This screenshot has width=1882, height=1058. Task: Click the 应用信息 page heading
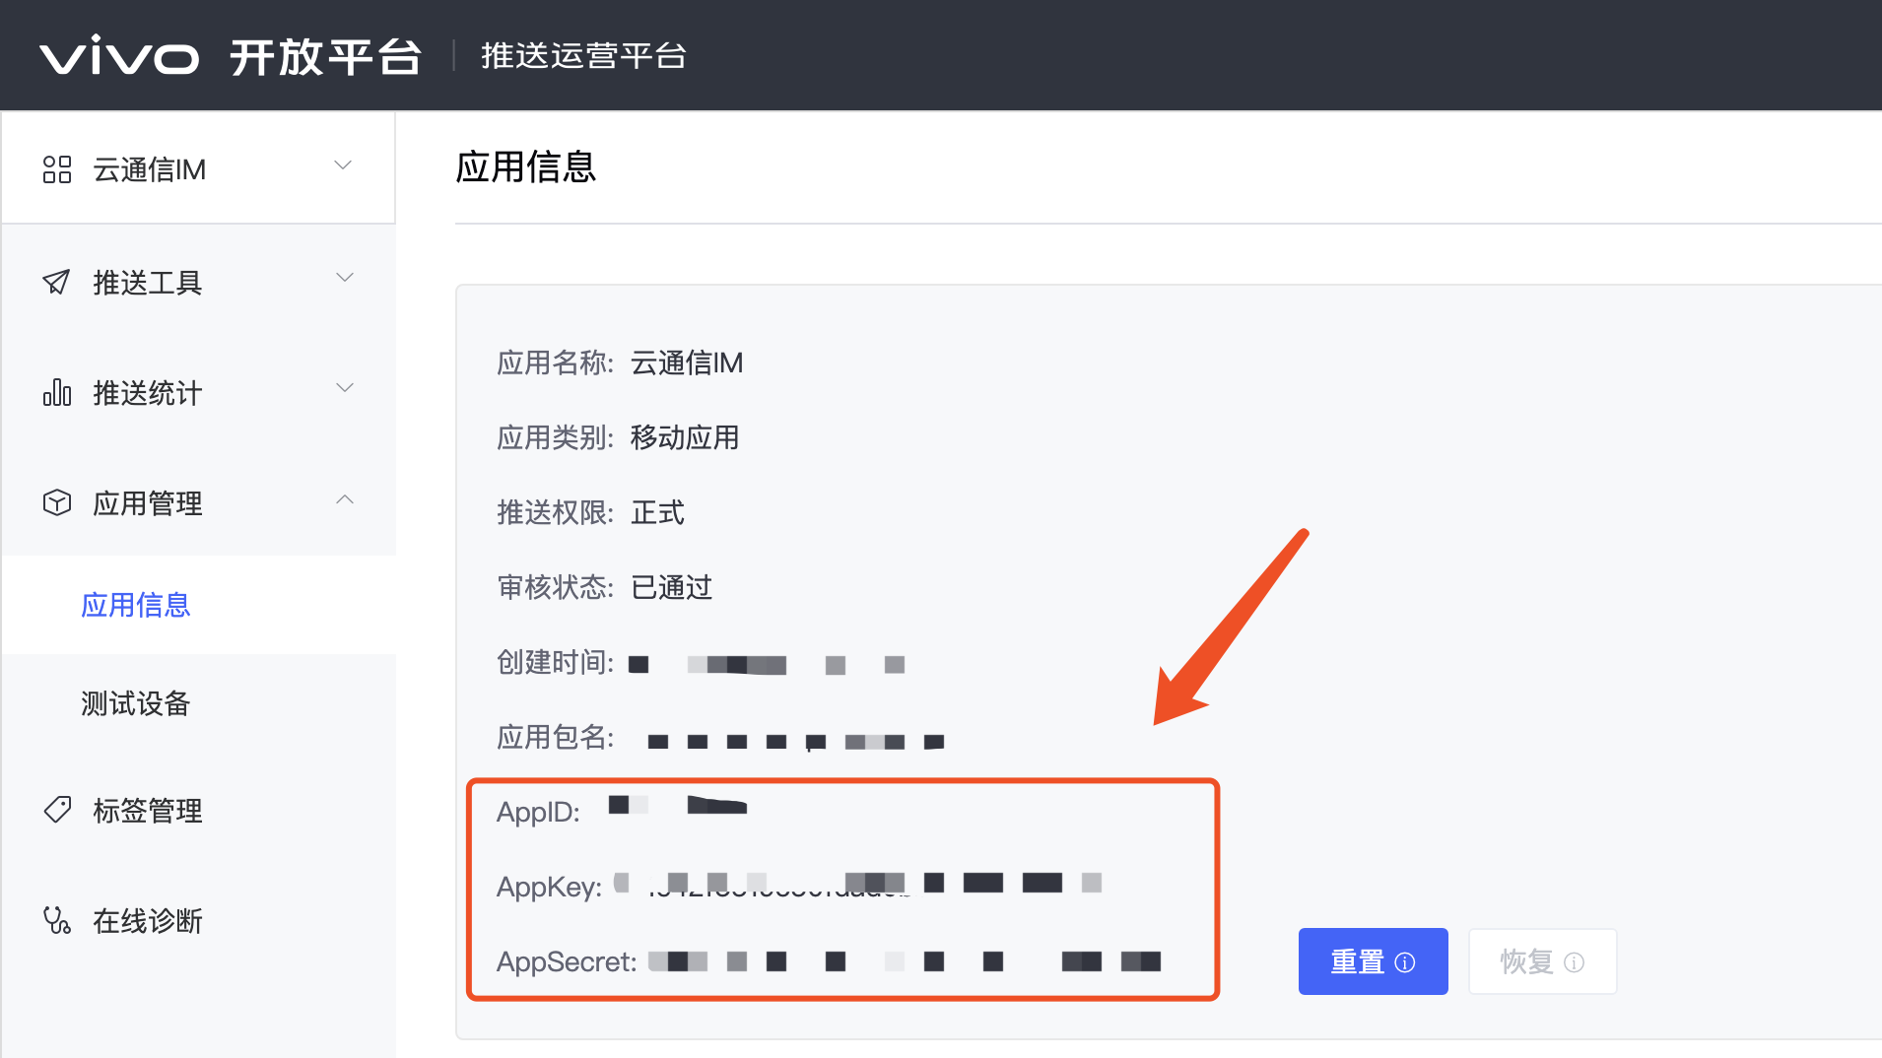pyautogui.click(x=526, y=166)
